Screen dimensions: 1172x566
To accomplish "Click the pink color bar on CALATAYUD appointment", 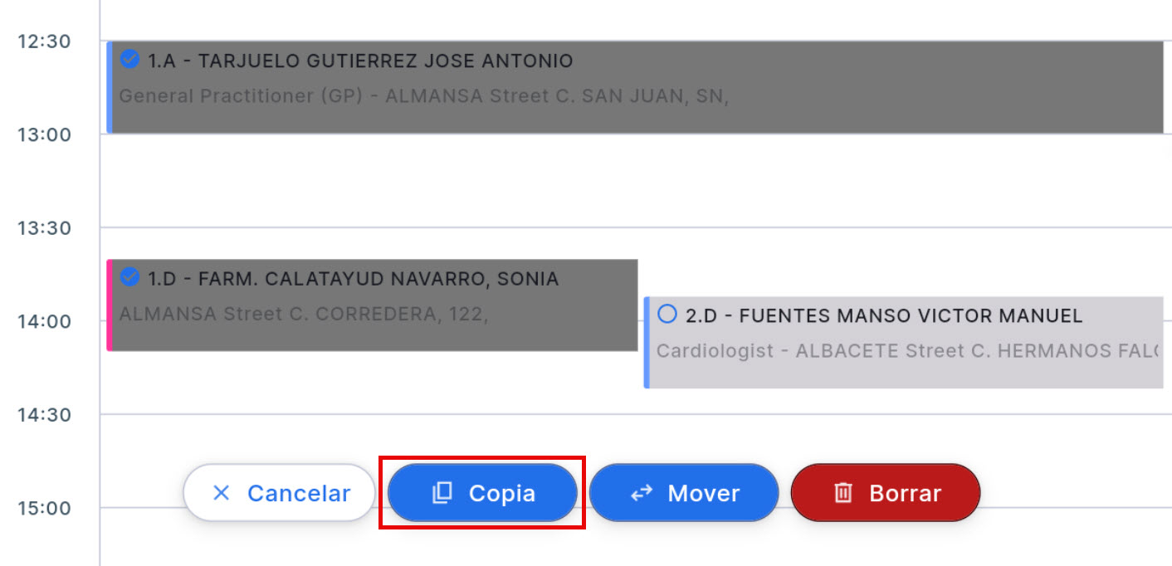I will coord(109,304).
